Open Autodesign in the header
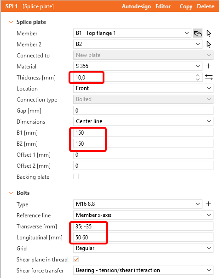This screenshot has height=278, width=219. click(136, 6)
